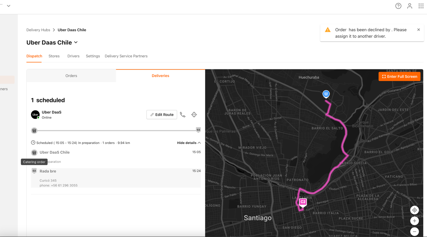Click the C2 badge beside Rada bre
The image size is (427, 237).
click(x=34, y=171)
